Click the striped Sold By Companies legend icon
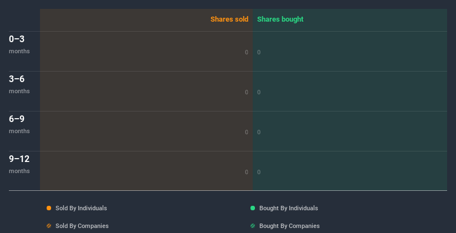 pyautogui.click(x=49, y=226)
